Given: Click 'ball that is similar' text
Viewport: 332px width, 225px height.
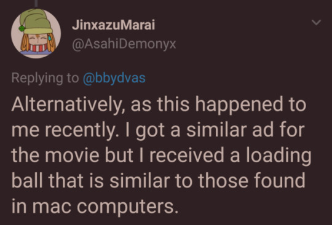Looking at the screenshot, I should 90,180.
